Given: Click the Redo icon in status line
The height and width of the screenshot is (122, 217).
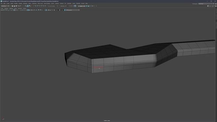Looking at the screenshot, I should [20, 6].
